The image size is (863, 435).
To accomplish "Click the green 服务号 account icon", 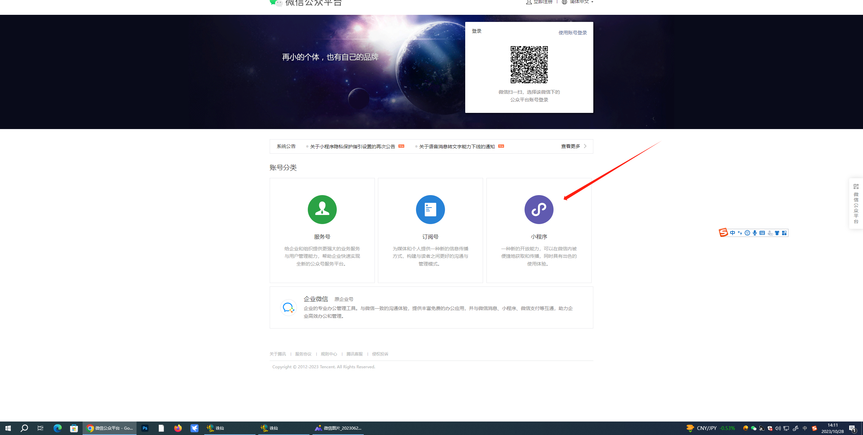I will 322,209.
